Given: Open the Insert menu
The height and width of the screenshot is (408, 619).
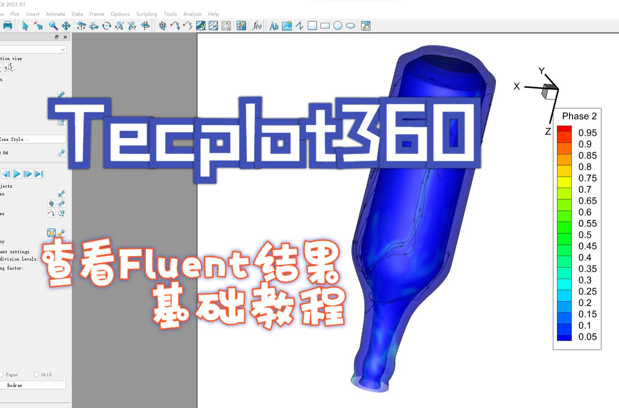Looking at the screenshot, I should [32, 14].
